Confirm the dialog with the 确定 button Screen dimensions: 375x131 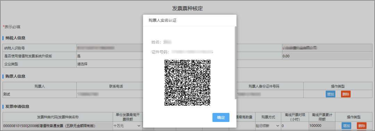tap(221, 117)
